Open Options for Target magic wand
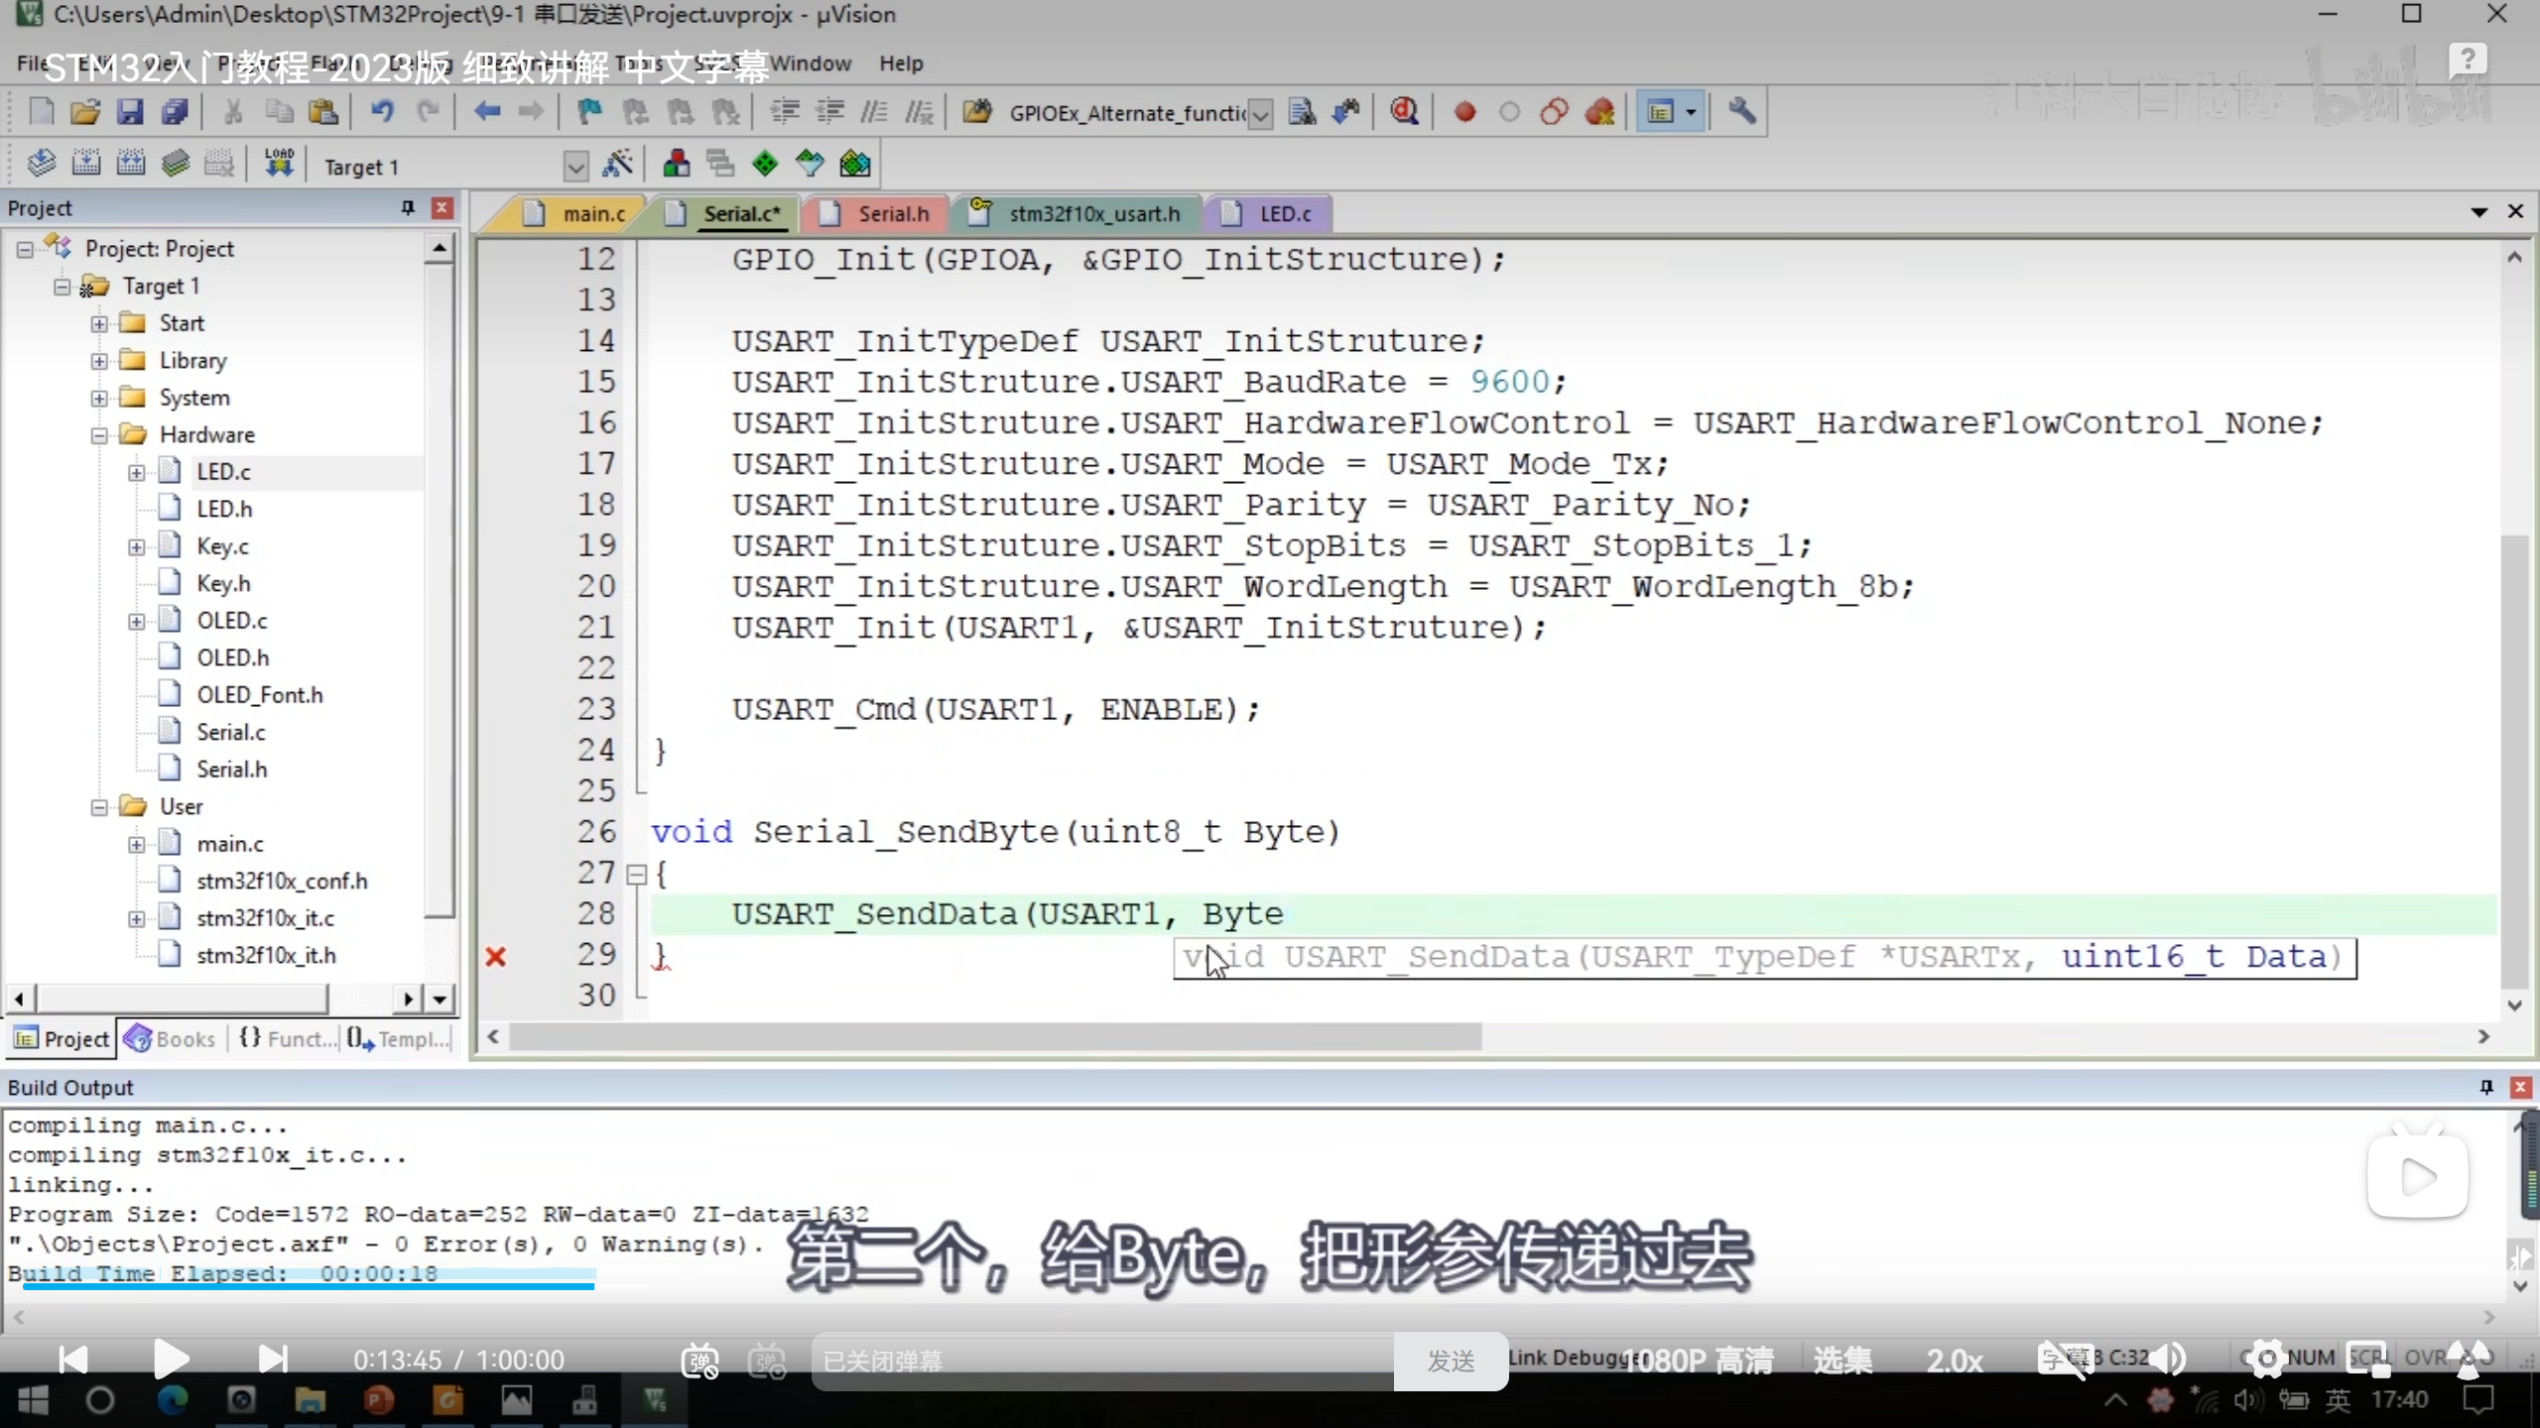Screen dimensions: 2540x1428 [617, 165]
